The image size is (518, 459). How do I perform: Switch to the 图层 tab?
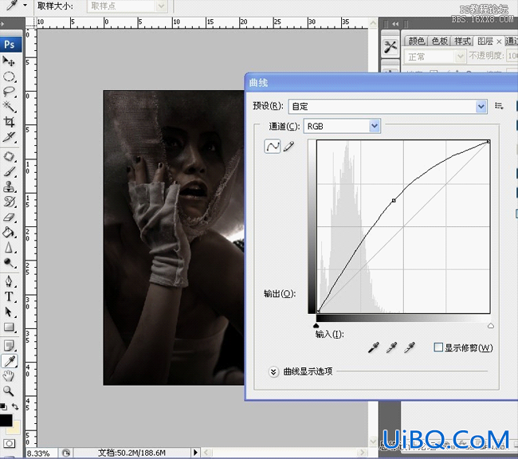pos(485,41)
